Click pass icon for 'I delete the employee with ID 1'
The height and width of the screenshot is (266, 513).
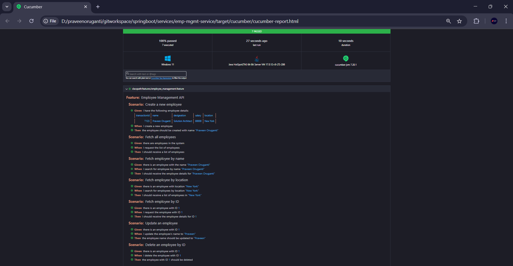[132, 255]
